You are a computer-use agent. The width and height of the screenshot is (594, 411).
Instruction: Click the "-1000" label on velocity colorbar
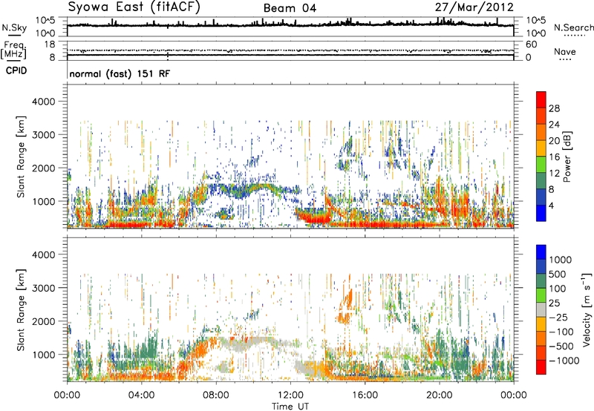tap(564, 361)
